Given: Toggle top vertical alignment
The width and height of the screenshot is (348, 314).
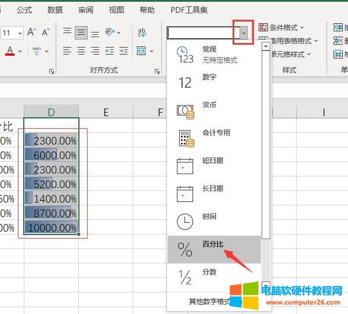Looking at the screenshot, I should 68,33.
